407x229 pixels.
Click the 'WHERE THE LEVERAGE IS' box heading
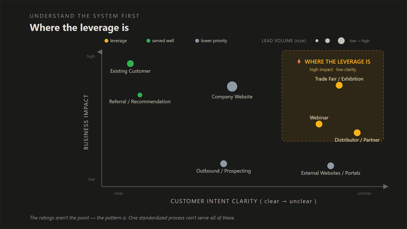point(338,62)
